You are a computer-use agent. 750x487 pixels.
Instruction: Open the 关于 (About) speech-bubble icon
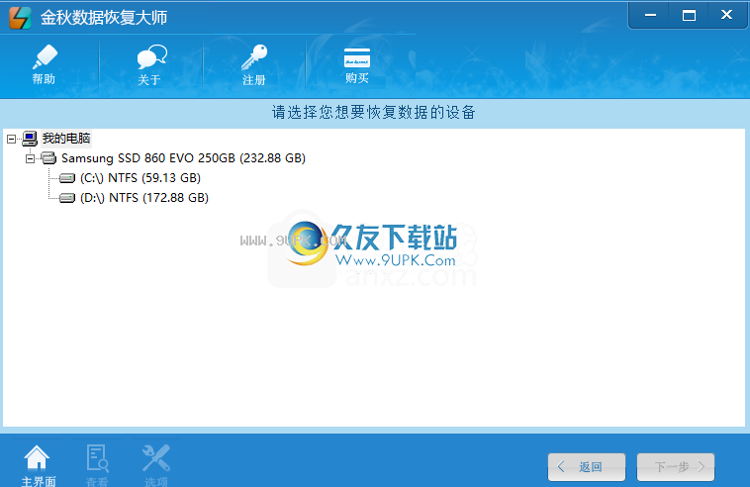151,57
